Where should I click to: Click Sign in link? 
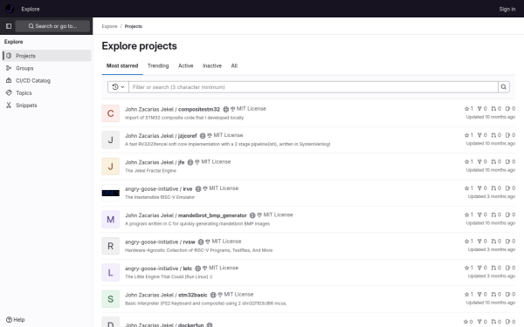[x=507, y=9]
